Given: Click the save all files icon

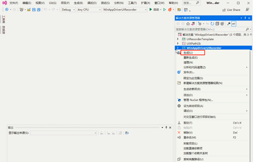Looking at the screenshot, I should [39, 10].
